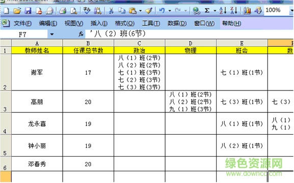Select the 任课总节数 header cell
Screen dimensions: 294x183
click(88, 50)
